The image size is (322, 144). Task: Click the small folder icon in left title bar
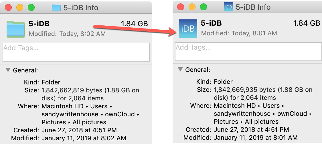pyautogui.click(x=56, y=8)
